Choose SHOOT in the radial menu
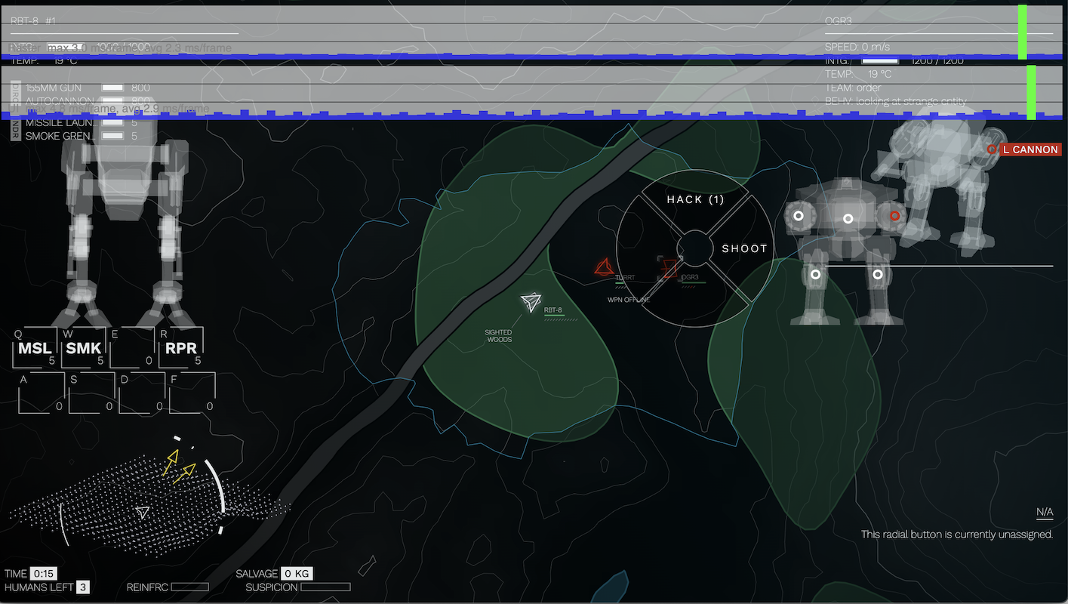Image resolution: width=1068 pixels, height=604 pixels. pyautogui.click(x=743, y=248)
